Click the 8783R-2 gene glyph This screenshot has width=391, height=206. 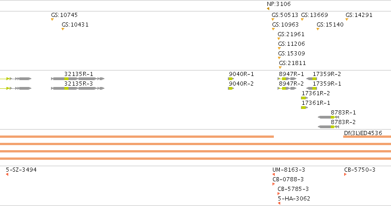pos(329,127)
